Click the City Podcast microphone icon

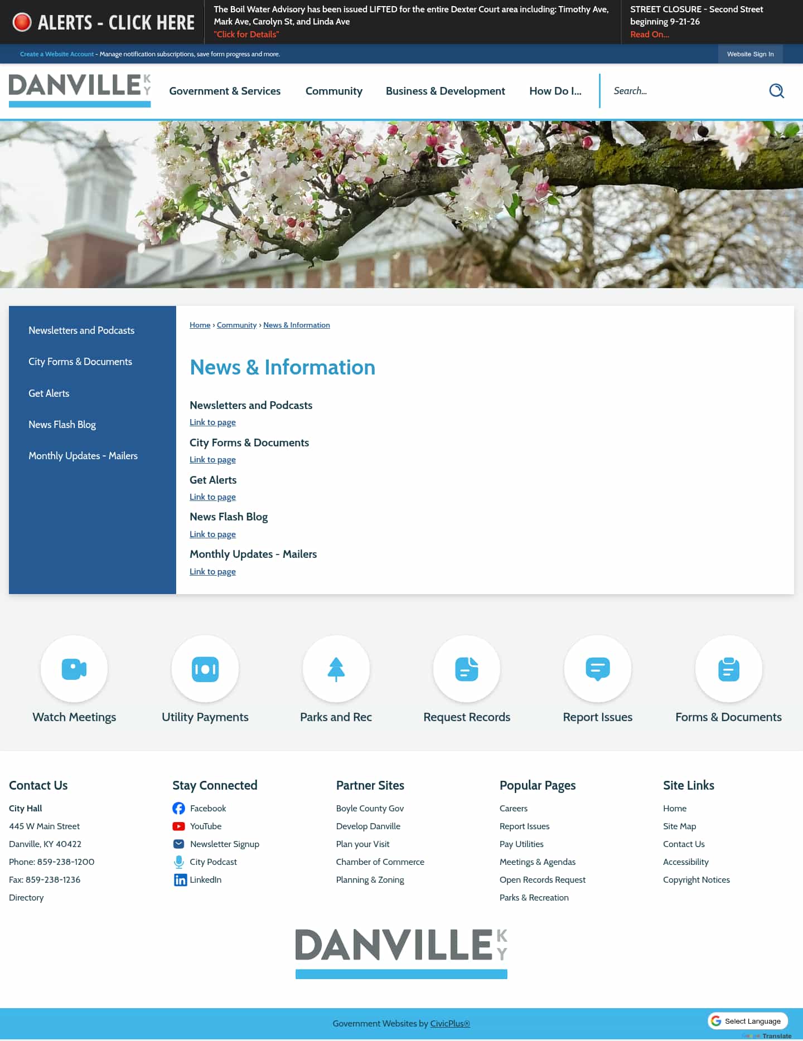click(x=179, y=862)
